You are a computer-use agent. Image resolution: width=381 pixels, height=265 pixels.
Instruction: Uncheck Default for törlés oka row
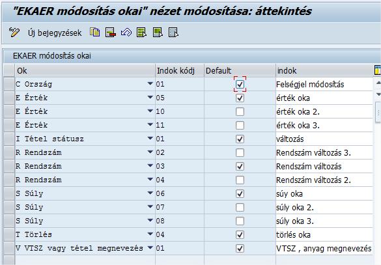click(240, 235)
